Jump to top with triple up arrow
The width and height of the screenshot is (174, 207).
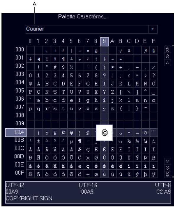(168, 49)
